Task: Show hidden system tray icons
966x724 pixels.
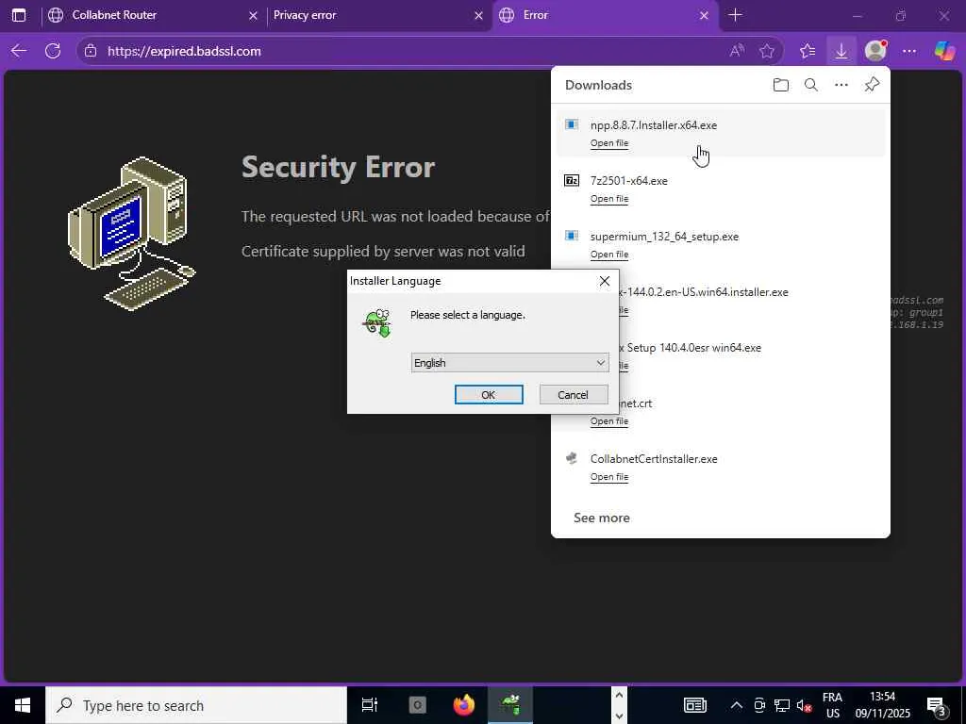Action: click(736, 705)
